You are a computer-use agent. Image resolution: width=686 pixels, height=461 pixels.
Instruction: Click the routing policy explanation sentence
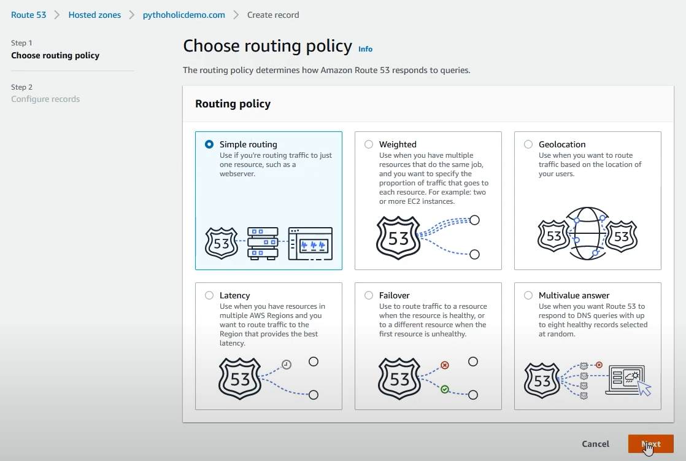[326, 70]
